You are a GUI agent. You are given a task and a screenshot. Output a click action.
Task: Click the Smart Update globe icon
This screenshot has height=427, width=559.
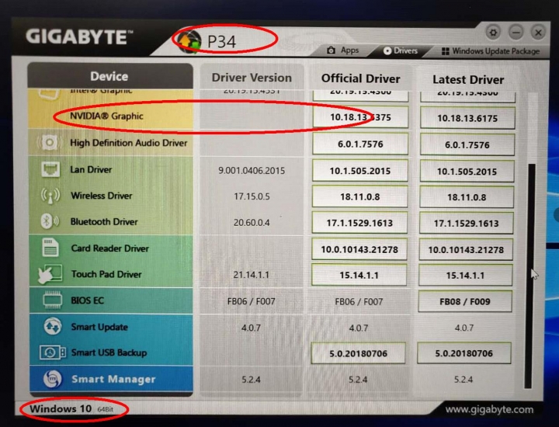tap(53, 327)
